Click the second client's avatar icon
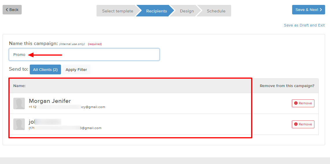The width and height of the screenshot is (330, 164). [x=19, y=124]
